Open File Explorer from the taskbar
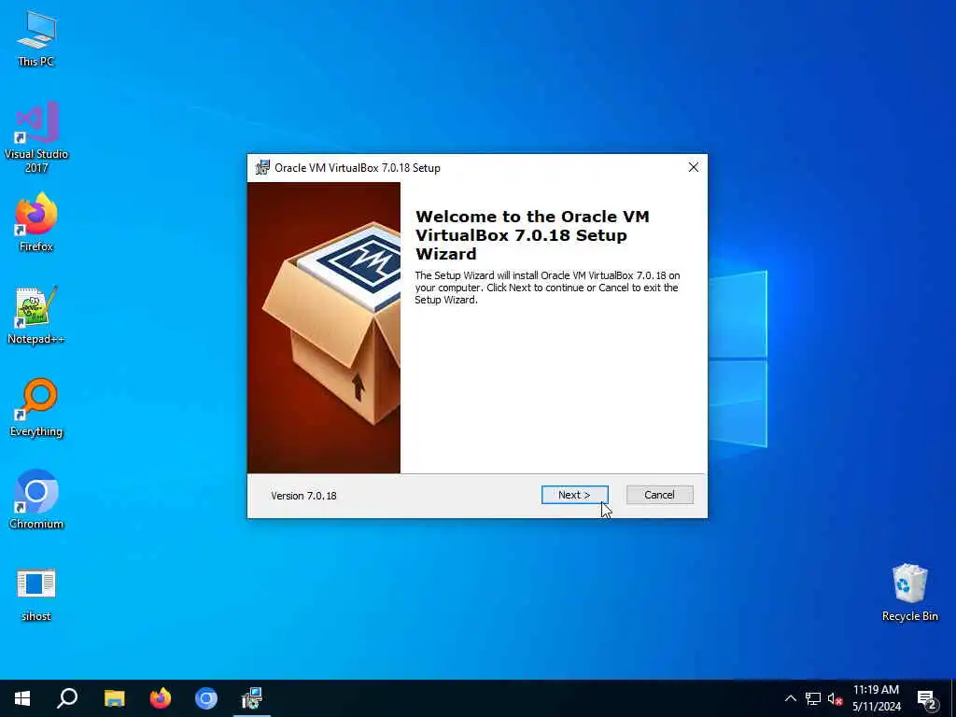The image size is (956, 717). coord(114,698)
